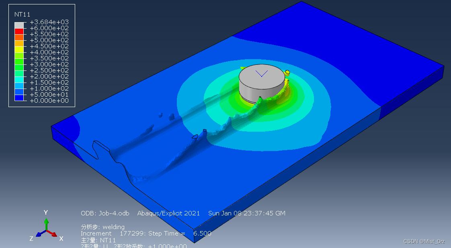The width and height of the screenshot is (451, 248).
Task: Click the red X axis of the view triad
Action: tap(53, 233)
